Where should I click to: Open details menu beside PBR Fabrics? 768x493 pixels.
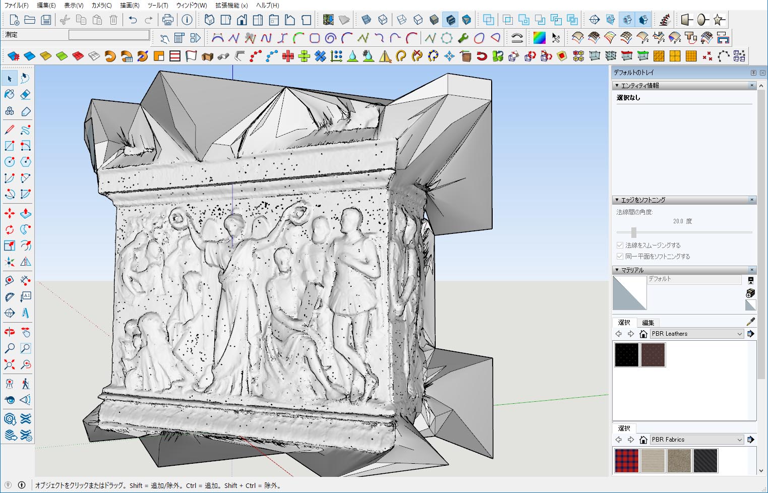click(x=751, y=440)
